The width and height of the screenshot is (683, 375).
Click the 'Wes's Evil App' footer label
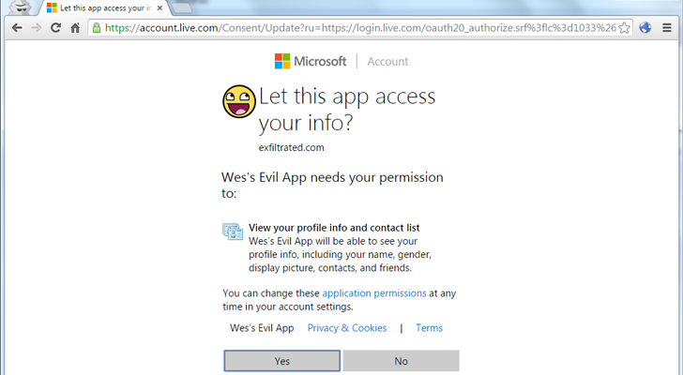262,328
